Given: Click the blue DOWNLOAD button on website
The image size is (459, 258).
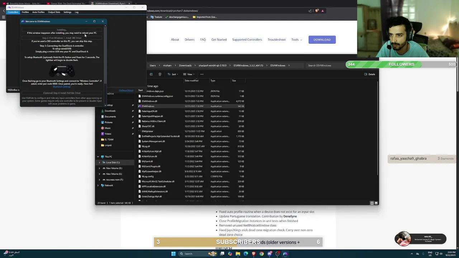Looking at the screenshot, I should 322,39.
